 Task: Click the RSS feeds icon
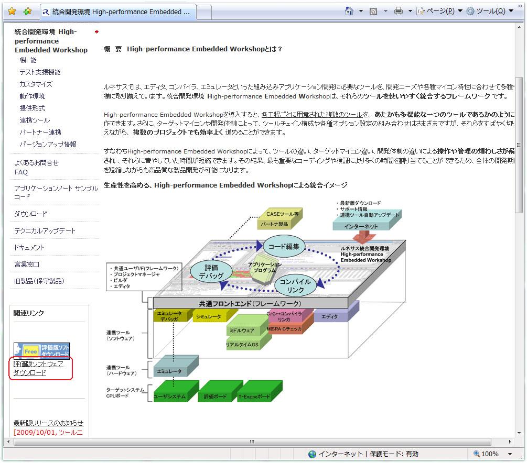[373, 11]
